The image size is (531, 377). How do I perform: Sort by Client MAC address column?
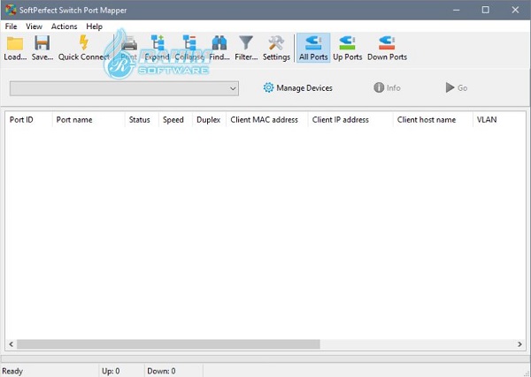click(267, 119)
